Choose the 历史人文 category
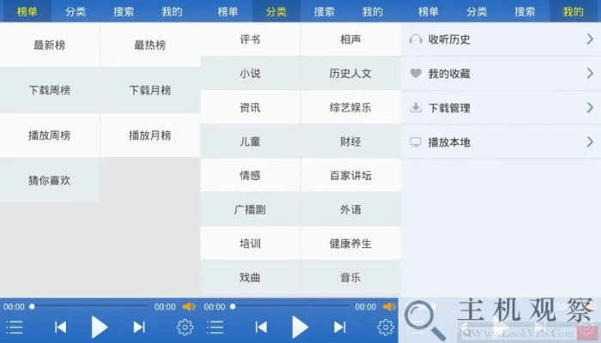The image size is (601, 343). pos(350,73)
